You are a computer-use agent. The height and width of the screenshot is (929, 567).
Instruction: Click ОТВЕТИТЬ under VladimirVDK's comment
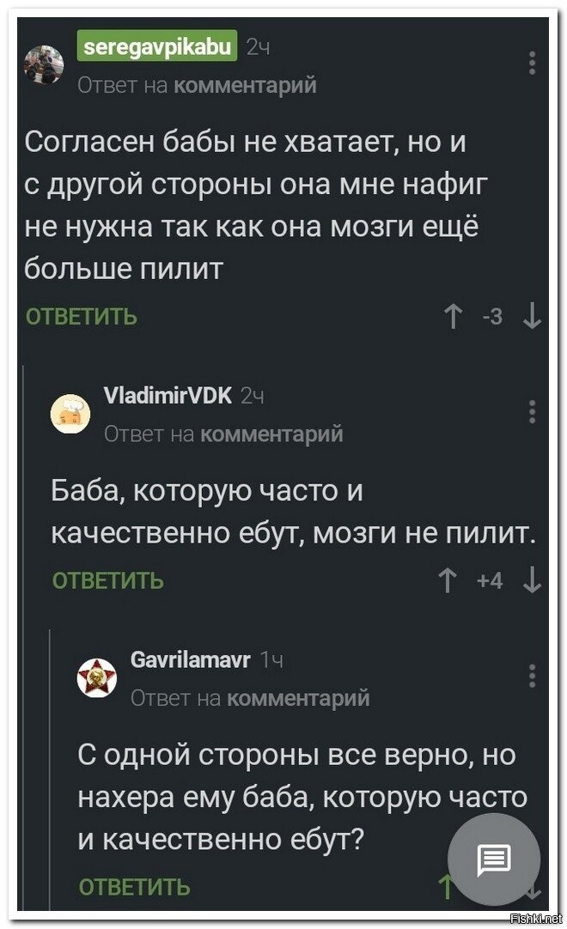pyautogui.click(x=108, y=580)
